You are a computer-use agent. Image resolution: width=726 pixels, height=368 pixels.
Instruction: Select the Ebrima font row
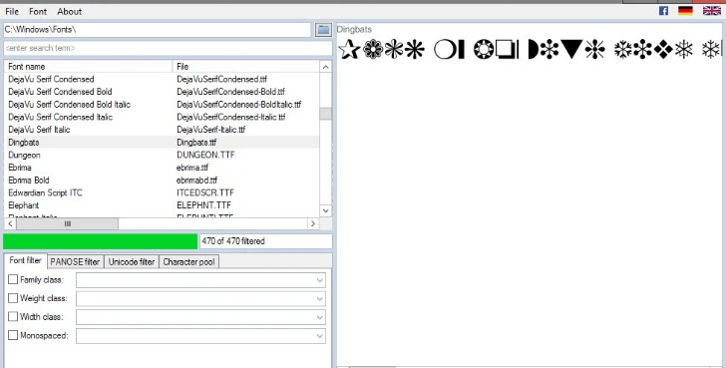click(162, 168)
